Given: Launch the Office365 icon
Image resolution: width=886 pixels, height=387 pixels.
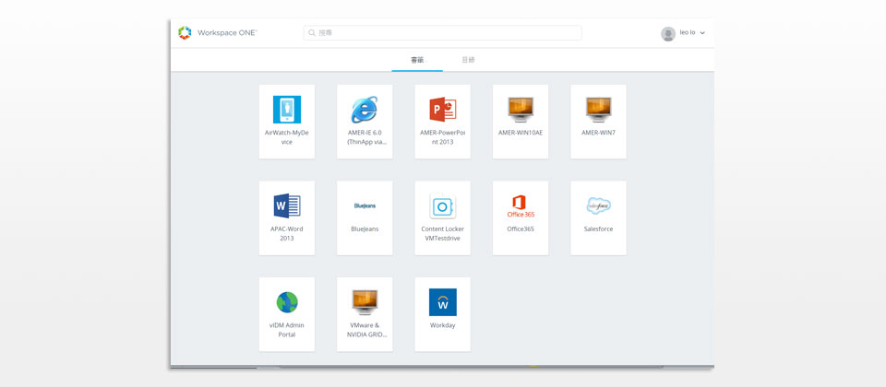Looking at the screenshot, I should [521, 205].
